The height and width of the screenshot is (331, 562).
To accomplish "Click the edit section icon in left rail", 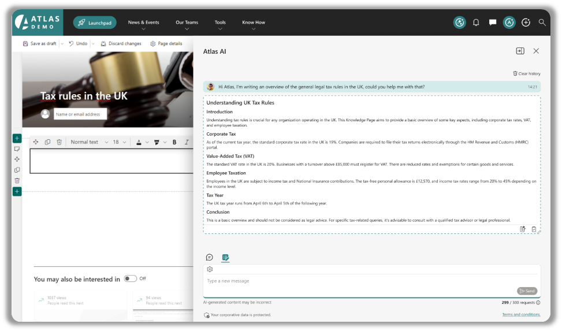I will [x=17, y=149].
